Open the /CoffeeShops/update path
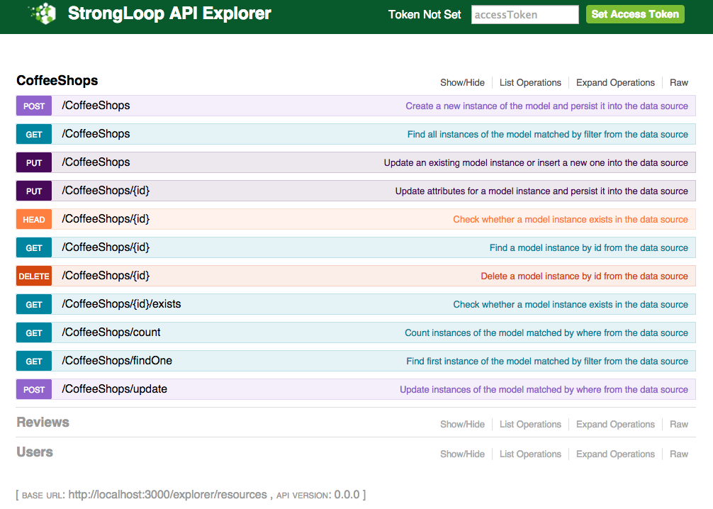 115,389
